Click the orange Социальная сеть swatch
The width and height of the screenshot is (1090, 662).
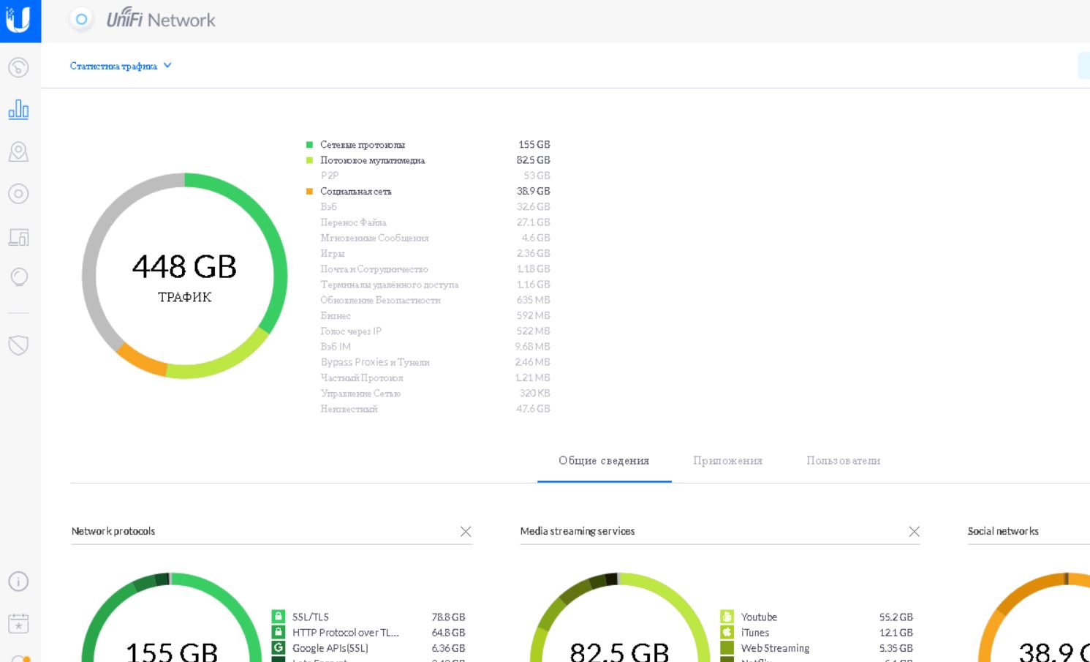[x=309, y=192]
